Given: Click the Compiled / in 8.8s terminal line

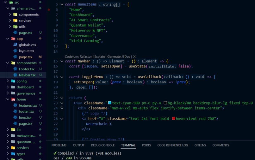Looking at the screenshot, I should tap(87, 153).
